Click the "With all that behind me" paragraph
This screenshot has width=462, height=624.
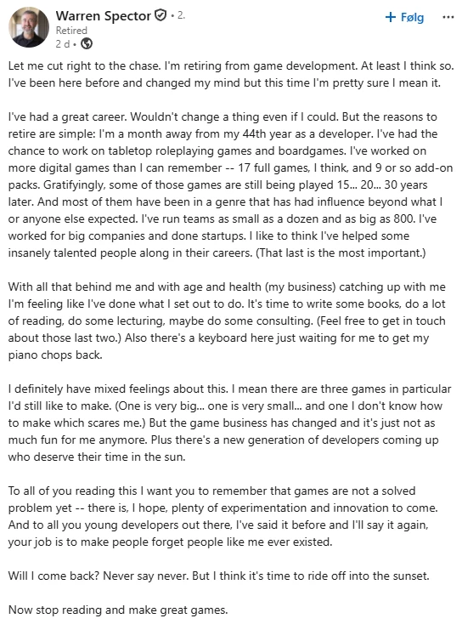[x=227, y=321]
